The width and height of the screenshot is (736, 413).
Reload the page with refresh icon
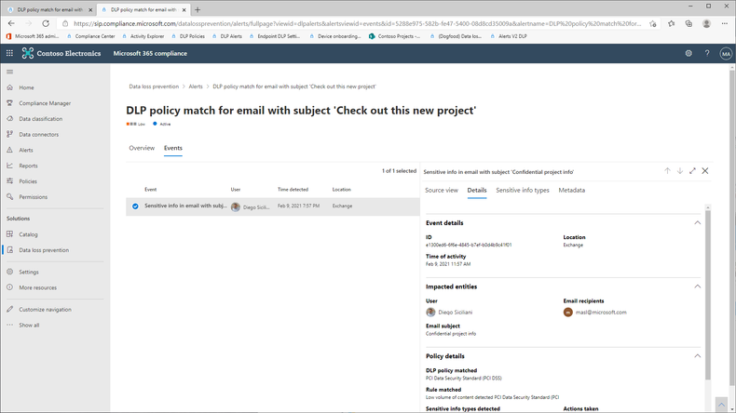click(46, 23)
